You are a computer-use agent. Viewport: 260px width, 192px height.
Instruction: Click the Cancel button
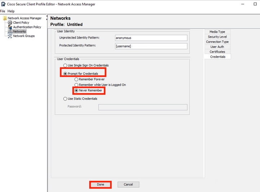point(128,184)
